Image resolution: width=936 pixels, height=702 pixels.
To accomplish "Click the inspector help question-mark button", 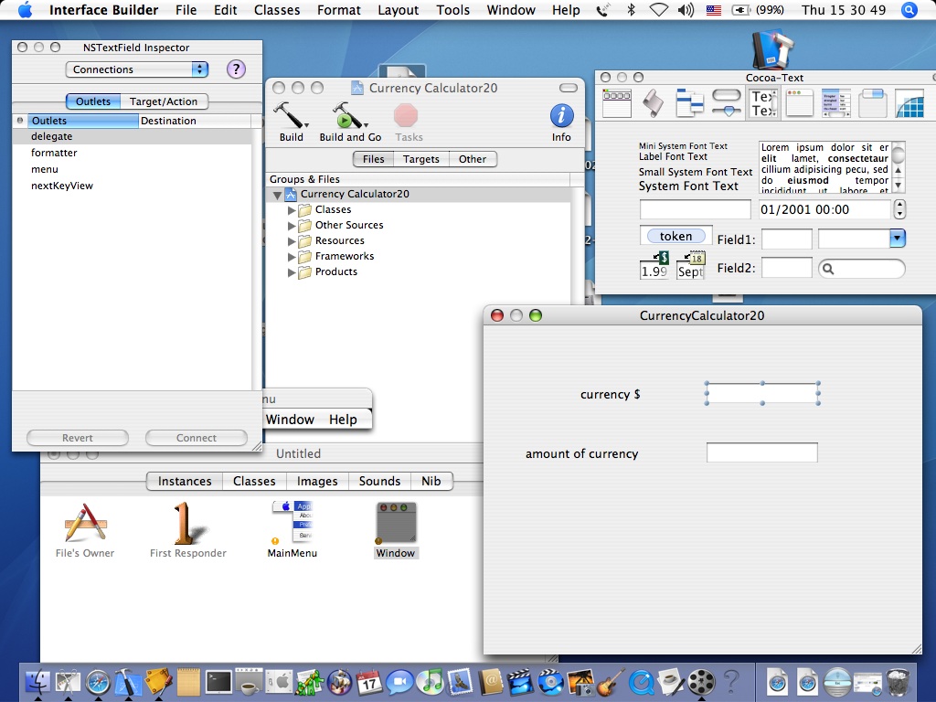I will pos(236,69).
